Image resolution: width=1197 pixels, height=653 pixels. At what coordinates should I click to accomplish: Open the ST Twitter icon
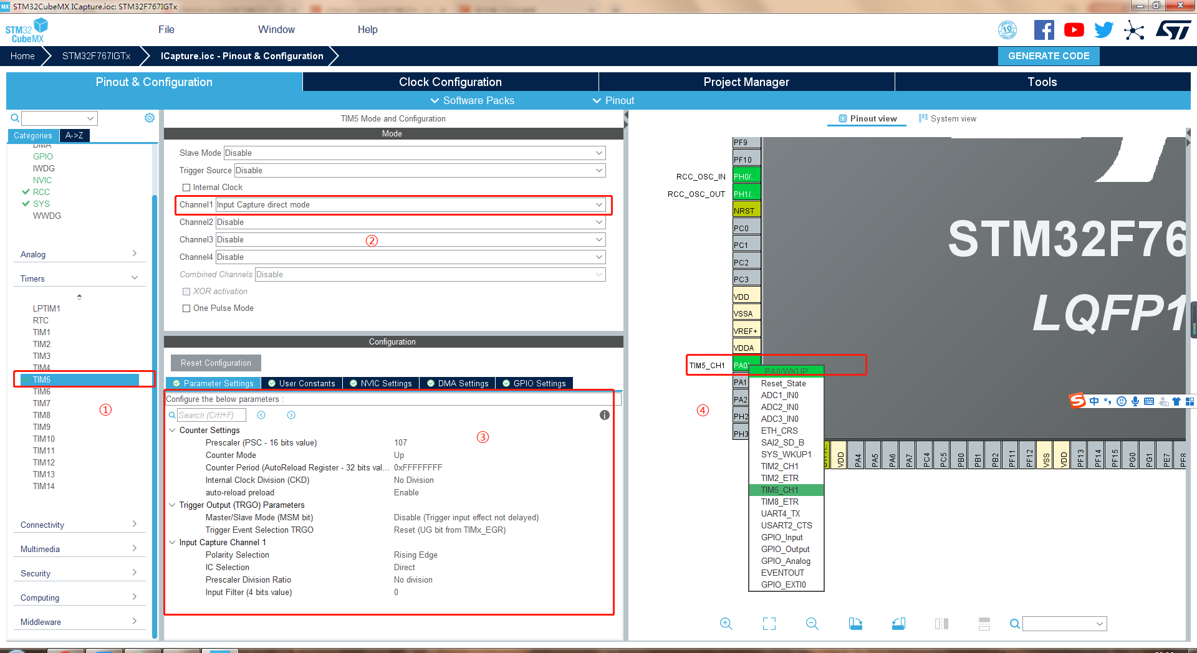[1103, 30]
